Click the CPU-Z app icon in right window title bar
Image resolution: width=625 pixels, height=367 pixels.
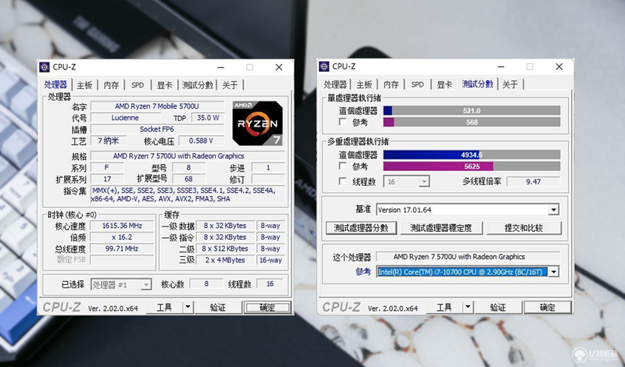(x=324, y=66)
